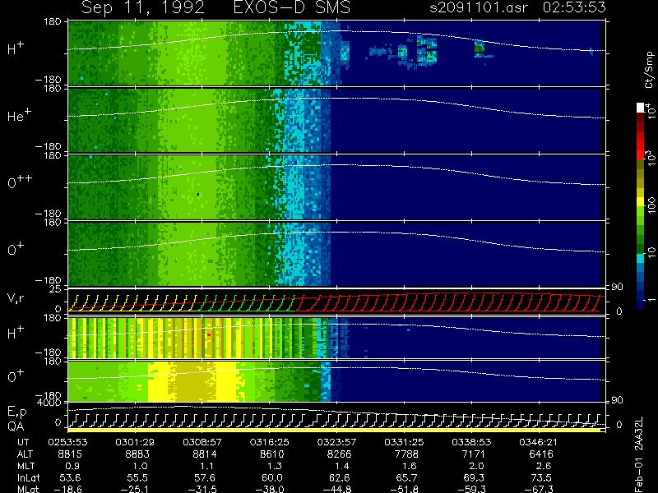
Task: Click the V,r panel label
Action: coord(16,298)
